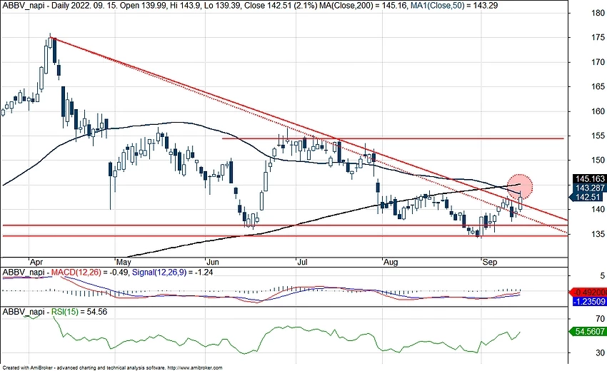Click the 165 price axis label

[598, 86]
